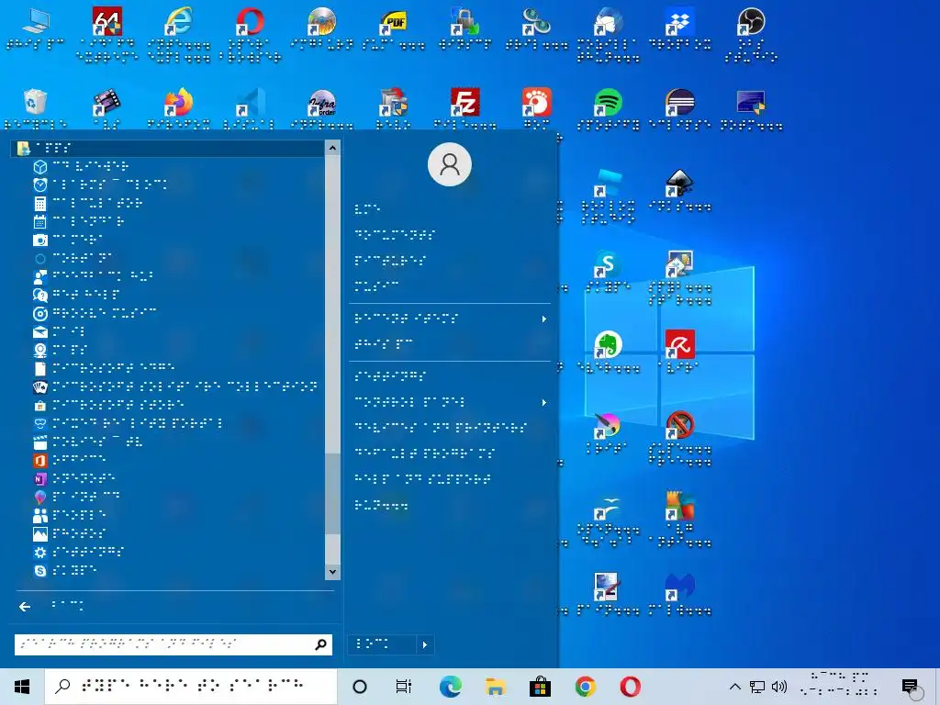Launch the Camera app from the list
This screenshot has height=705, width=940.
(x=68, y=240)
